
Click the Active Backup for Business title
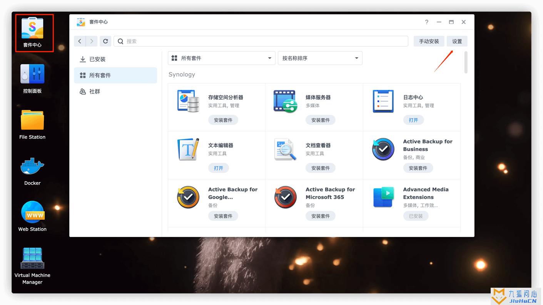tap(428, 145)
